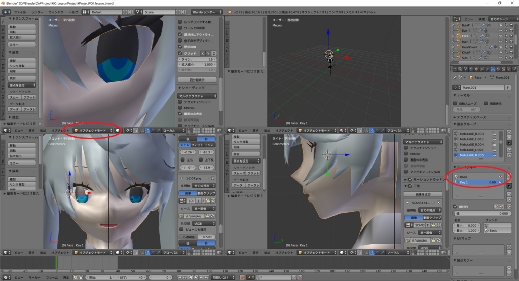Open the ヘルプ menu in the top bar
This screenshot has height=281, width=519.
point(73,12)
